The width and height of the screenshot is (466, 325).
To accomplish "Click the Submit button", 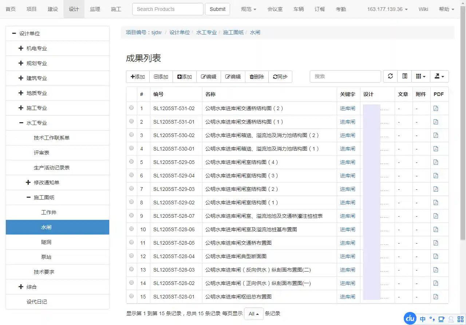I will click(x=217, y=9).
